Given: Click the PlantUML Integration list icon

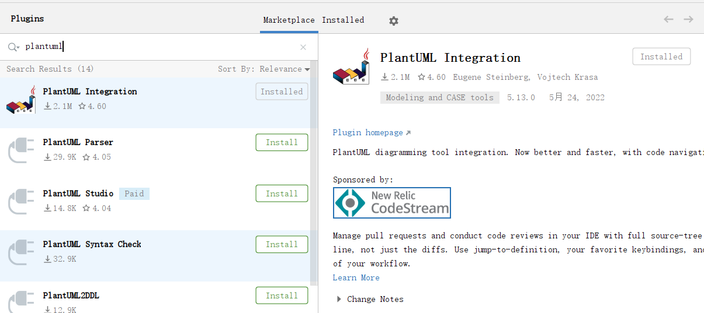Looking at the screenshot, I should pyautogui.click(x=22, y=99).
